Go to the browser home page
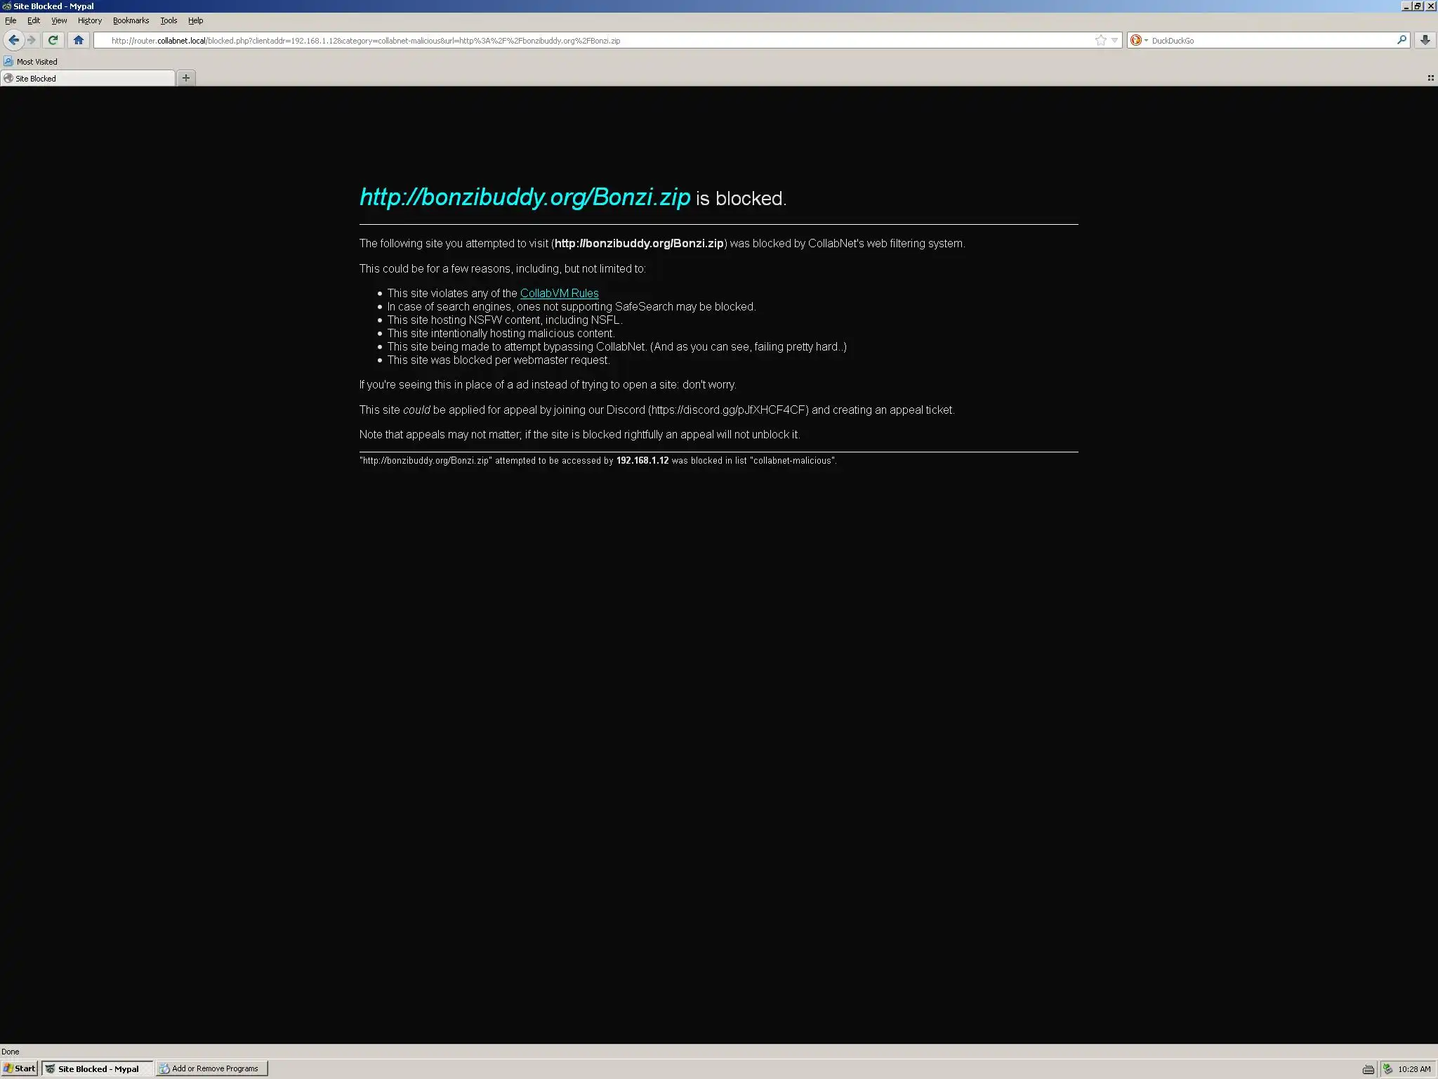Screen dimensions: 1438x1079 click(x=79, y=40)
